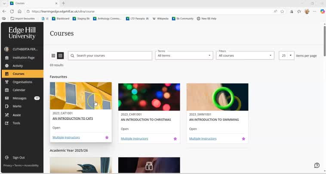Open the LE bookmark
Viewport: 326px width, 174px height.
pyautogui.click(x=45, y=18)
